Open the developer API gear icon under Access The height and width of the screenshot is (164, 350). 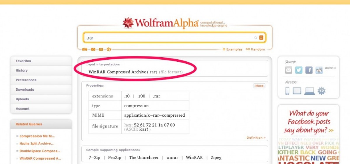tap(321, 91)
